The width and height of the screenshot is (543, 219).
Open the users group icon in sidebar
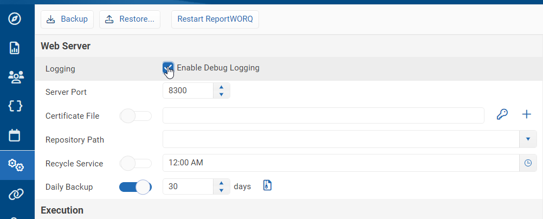click(x=15, y=78)
